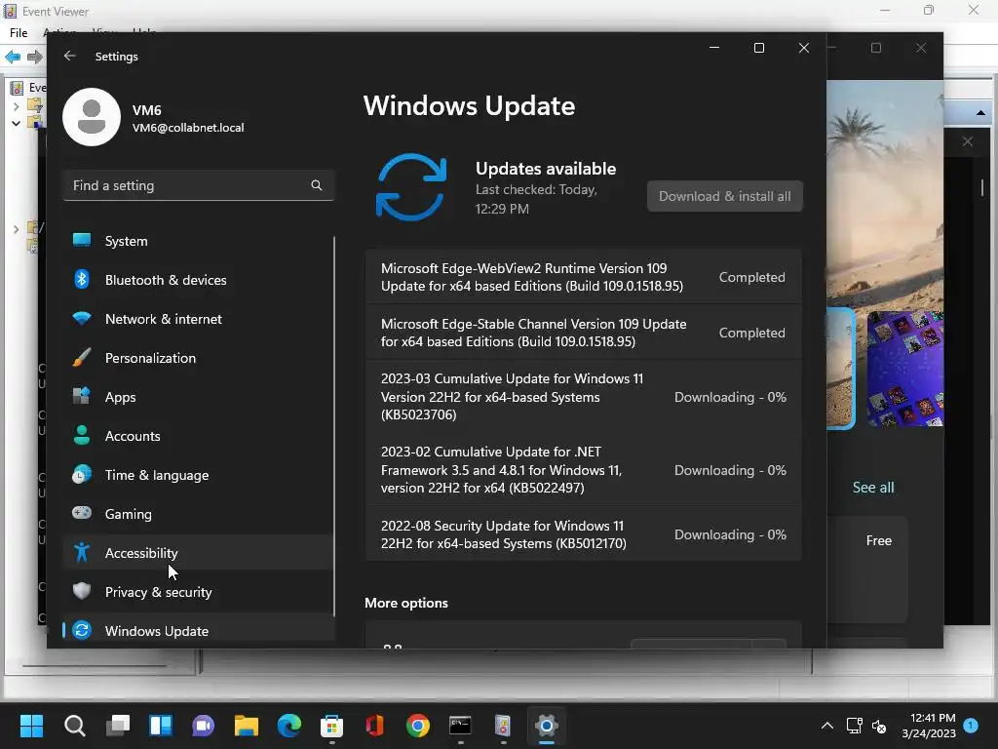Switch to Command Prompt on taskbar
The height and width of the screenshot is (749, 998).
[460, 726]
